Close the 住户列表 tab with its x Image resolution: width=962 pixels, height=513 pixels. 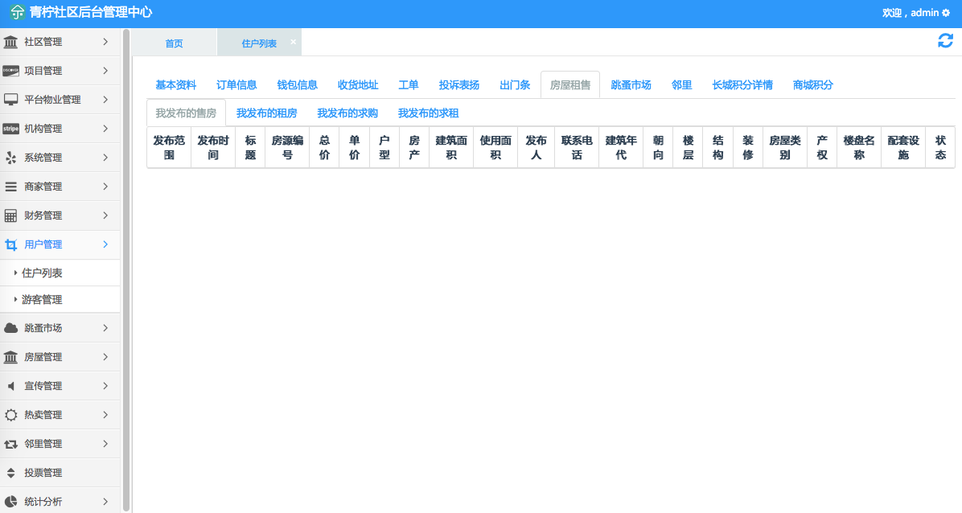pyautogui.click(x=294, y=42)
